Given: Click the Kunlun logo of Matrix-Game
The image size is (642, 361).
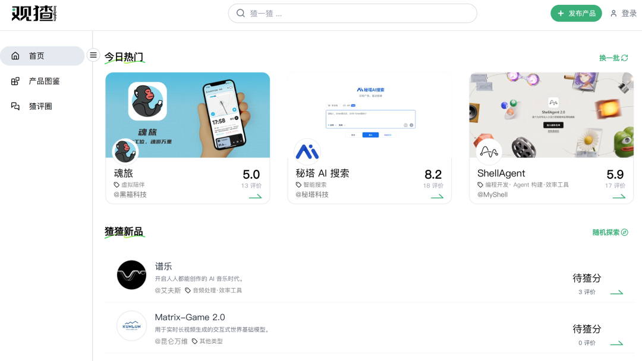Looking at the screenshot, I should click(x=131, y=326).
